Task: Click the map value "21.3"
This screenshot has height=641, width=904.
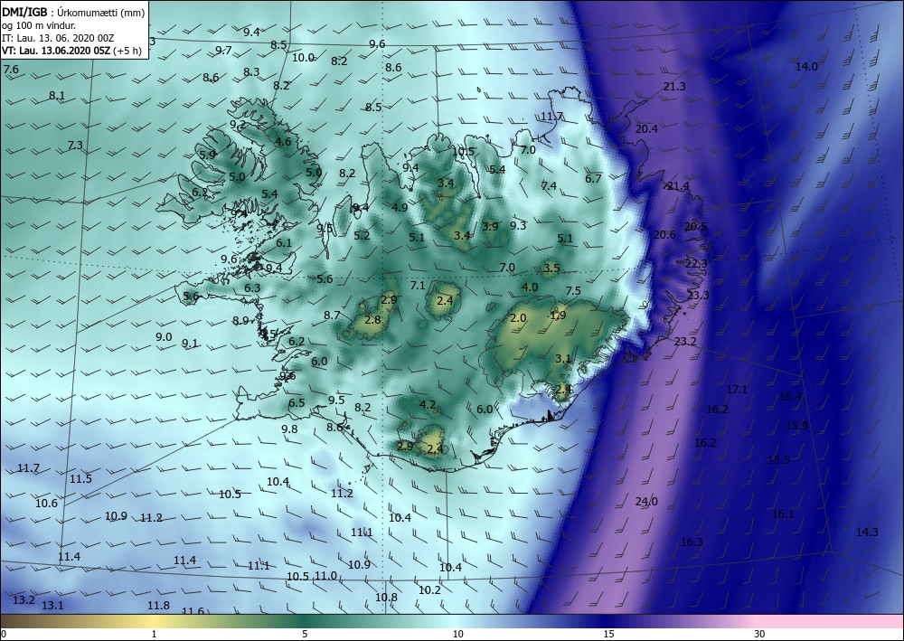Action: click(x=674, y=87)
